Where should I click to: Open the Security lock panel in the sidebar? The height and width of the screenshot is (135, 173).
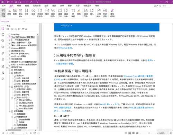tap(3, 59)
